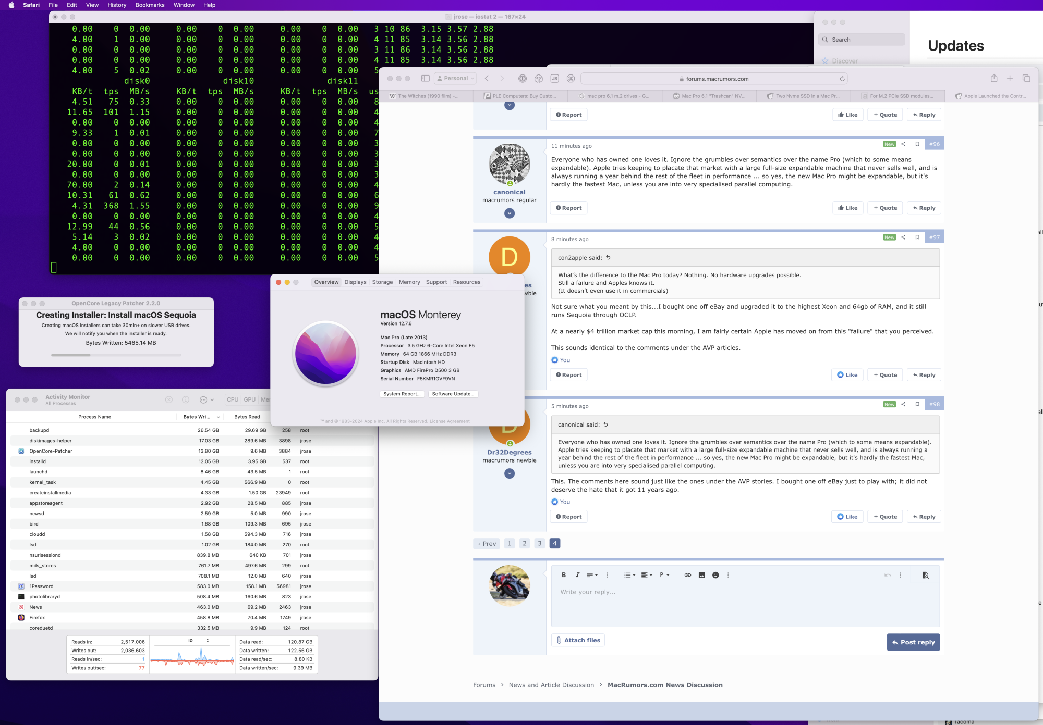The image size is (1043, 725).
Task: Select the Attach files link in reply editor
Action: (578, 640)
